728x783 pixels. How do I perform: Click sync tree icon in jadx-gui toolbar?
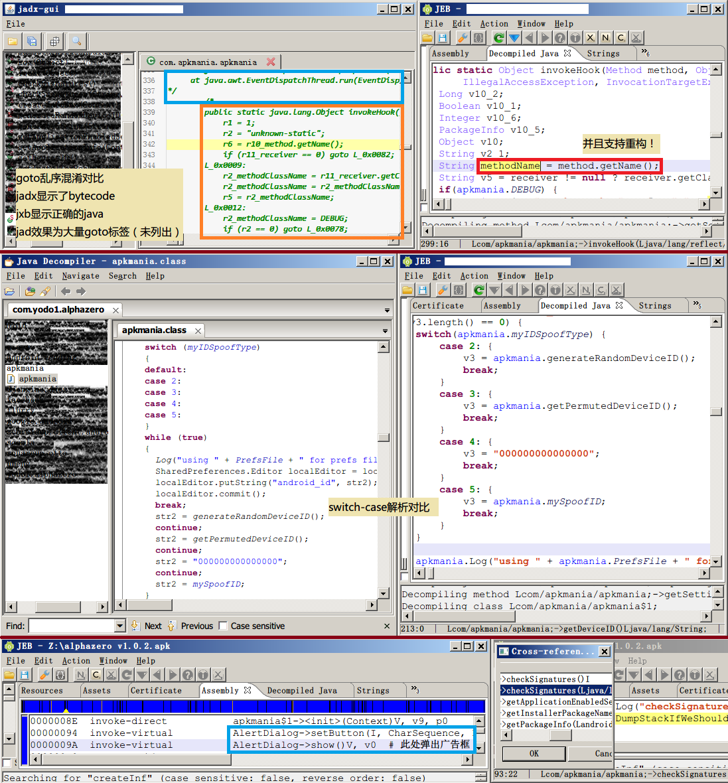54,41
